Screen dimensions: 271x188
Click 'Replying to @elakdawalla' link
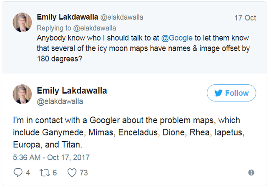(76, 28)
